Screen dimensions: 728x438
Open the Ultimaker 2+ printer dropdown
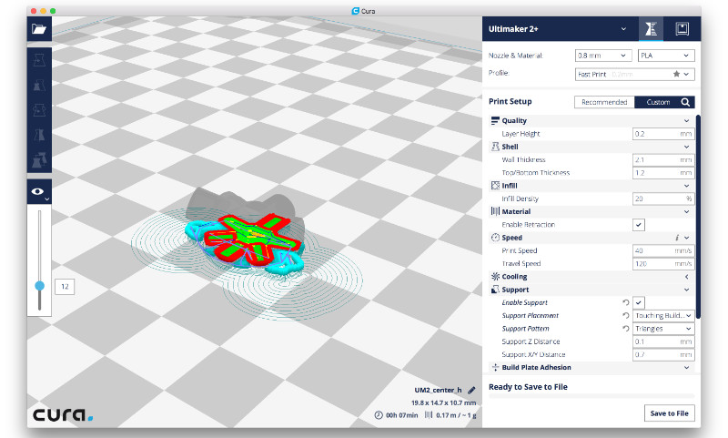point(559,29)
